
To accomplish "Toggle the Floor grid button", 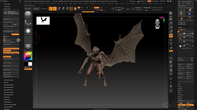I will pyautogui.click(x=171, y=40).
